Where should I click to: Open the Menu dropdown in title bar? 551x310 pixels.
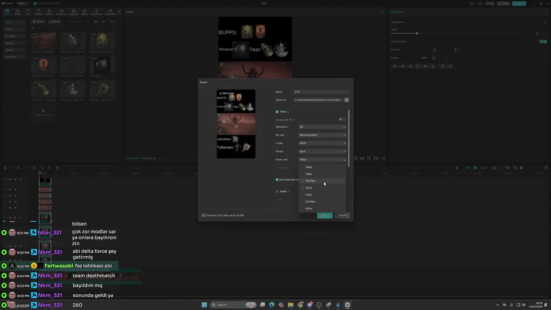pyautogui.click(x=22, y=3)
